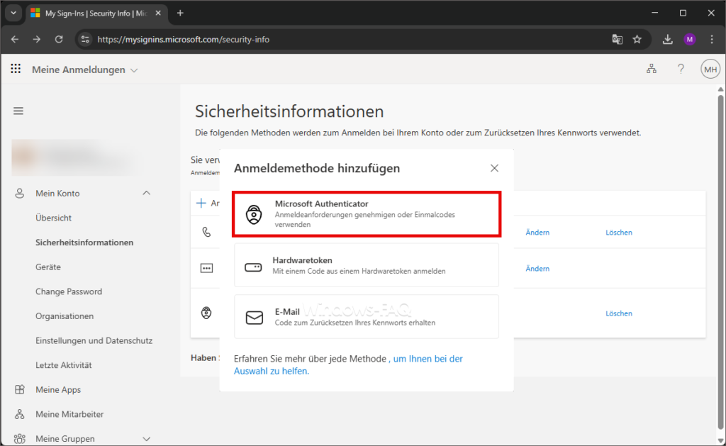Screen dimensions: 726x446
Task: Translate this page icon in address bar
Action: coord(618,40)
